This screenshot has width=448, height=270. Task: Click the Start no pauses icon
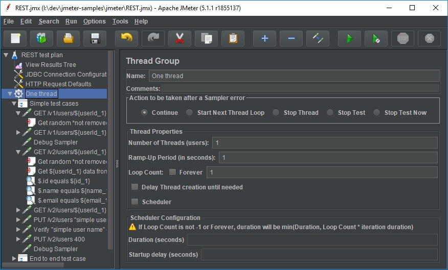tap(376, 38)
